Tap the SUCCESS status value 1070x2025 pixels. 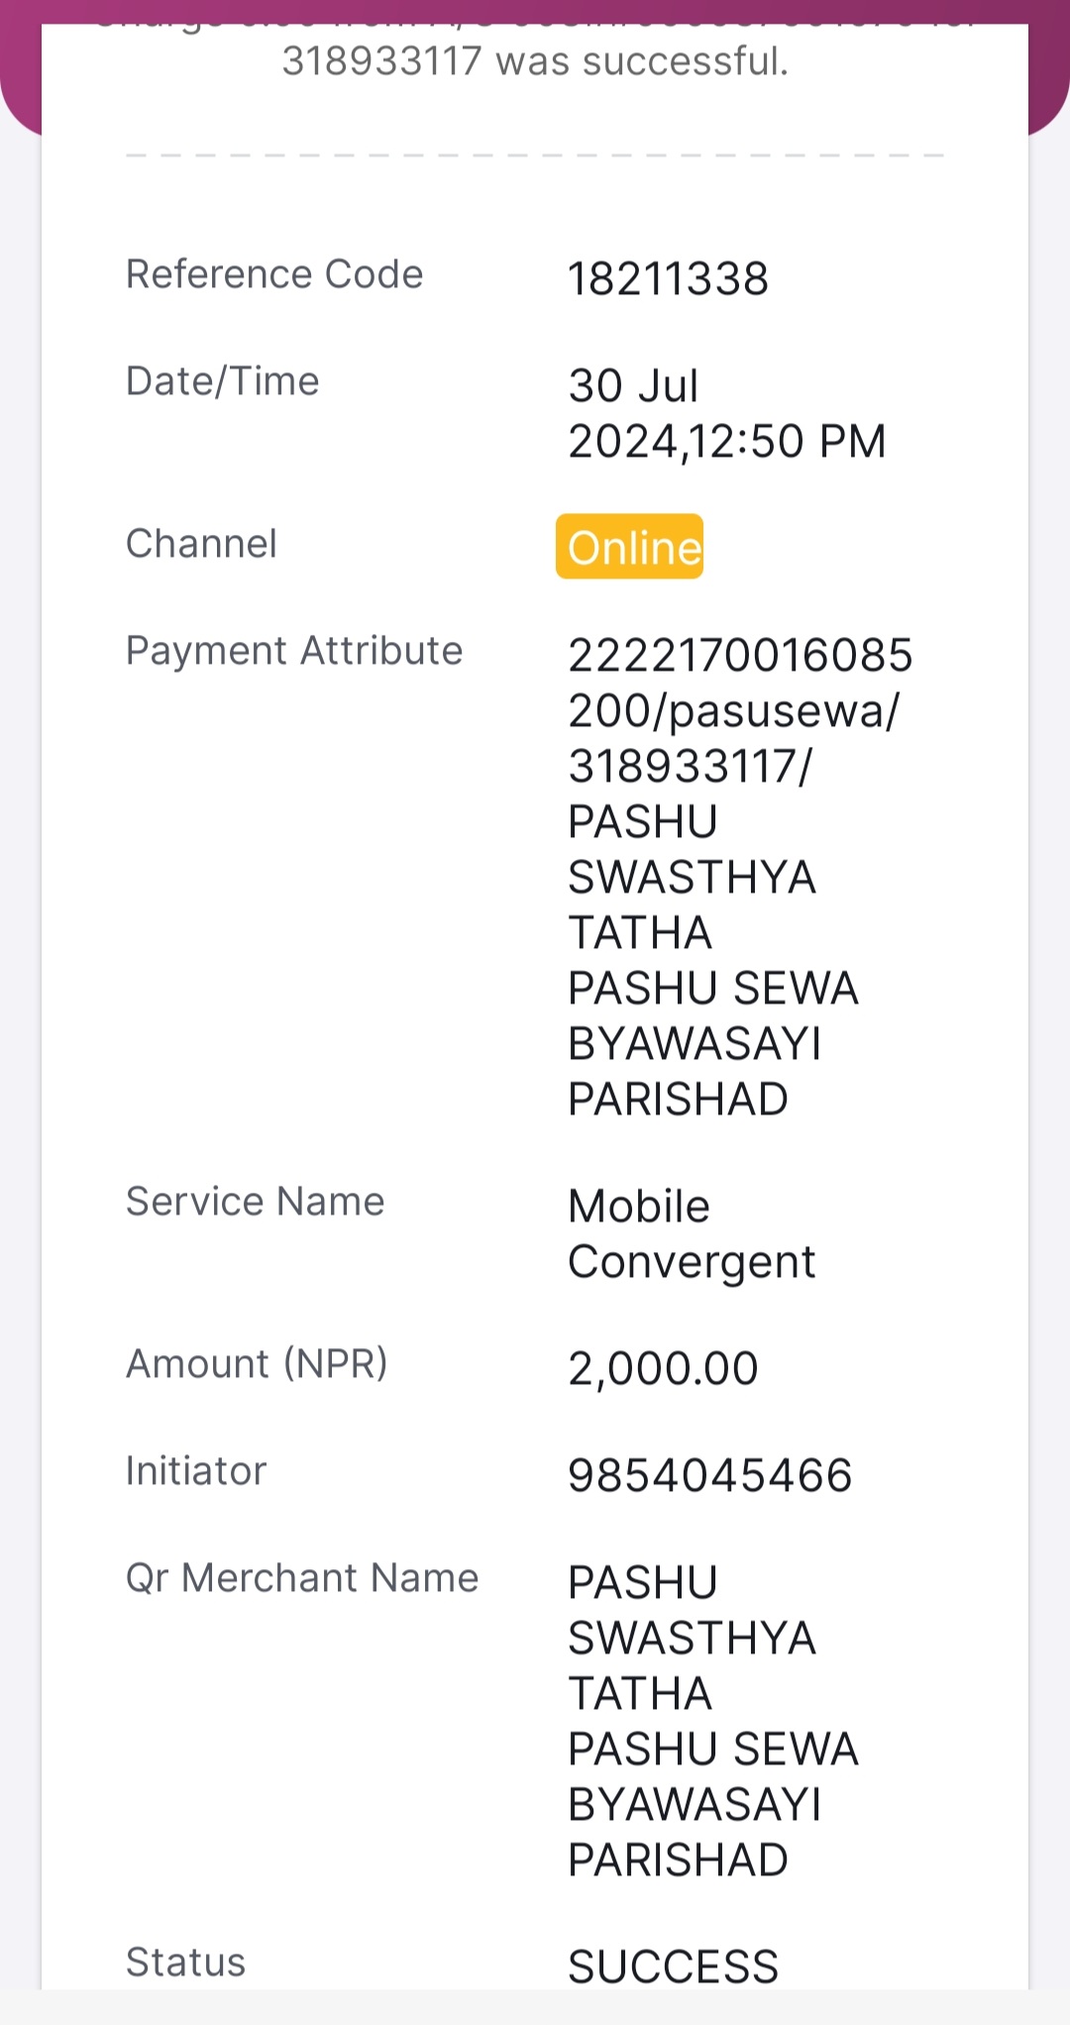click(x=674, y=1967)
